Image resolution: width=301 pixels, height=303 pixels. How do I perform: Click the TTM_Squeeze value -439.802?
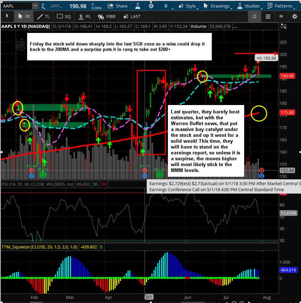(x=89, y=247)
